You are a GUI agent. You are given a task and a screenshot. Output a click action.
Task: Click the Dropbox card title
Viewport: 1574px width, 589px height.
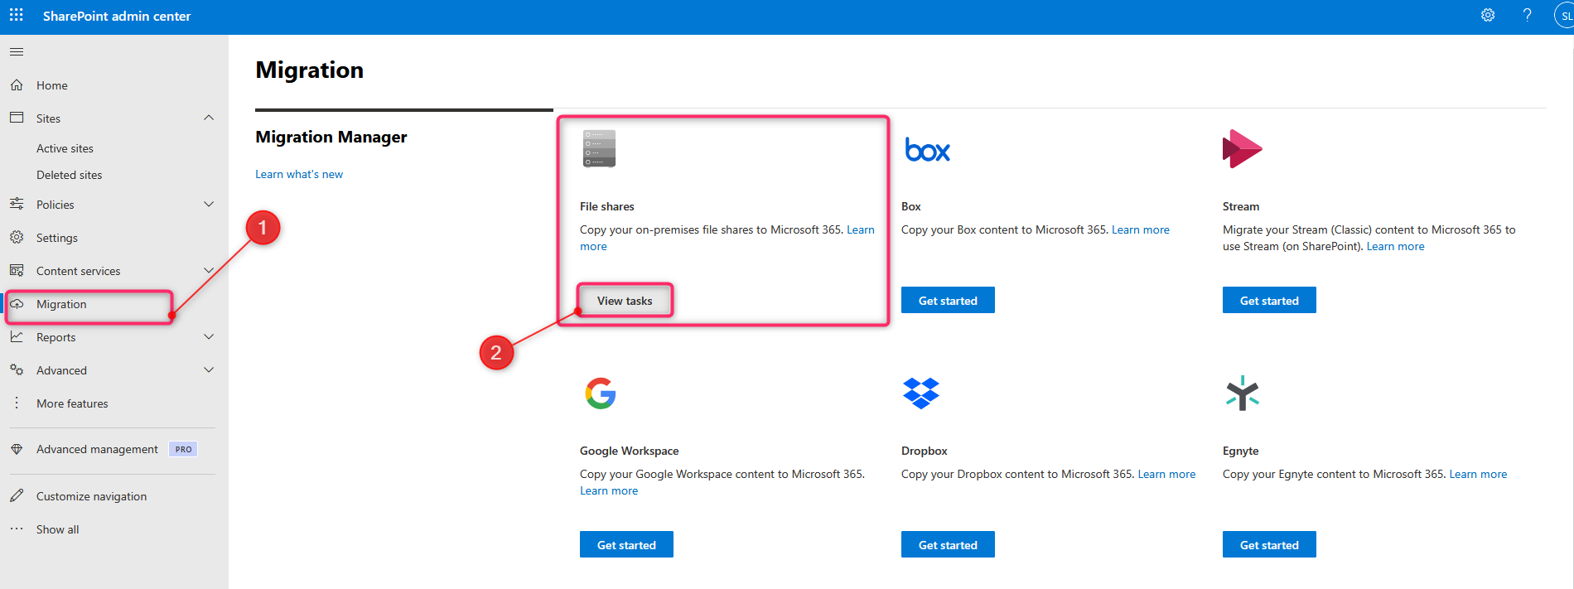click(x=925, y=451)
